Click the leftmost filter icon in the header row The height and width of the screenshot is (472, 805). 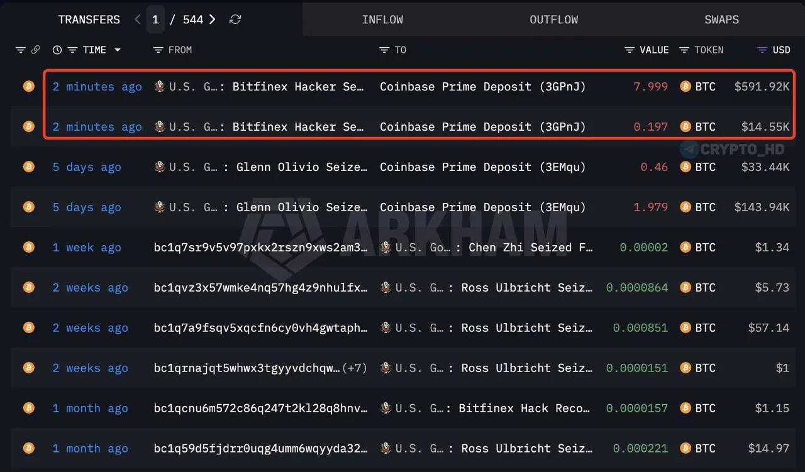(x=21, y=50)
